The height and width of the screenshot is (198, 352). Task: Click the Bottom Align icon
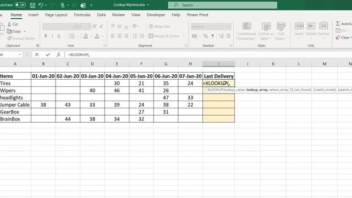coord(126,26)
